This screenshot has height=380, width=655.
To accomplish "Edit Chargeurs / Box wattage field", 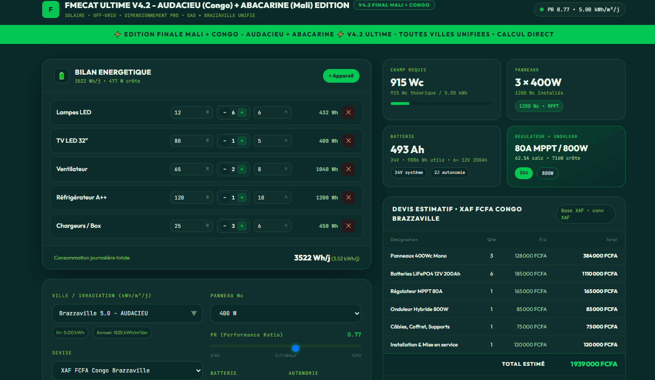I will point(191,226).
